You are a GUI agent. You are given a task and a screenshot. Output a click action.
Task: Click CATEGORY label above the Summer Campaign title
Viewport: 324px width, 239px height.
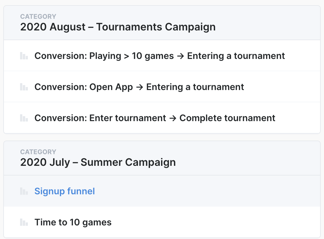point(38,152)
